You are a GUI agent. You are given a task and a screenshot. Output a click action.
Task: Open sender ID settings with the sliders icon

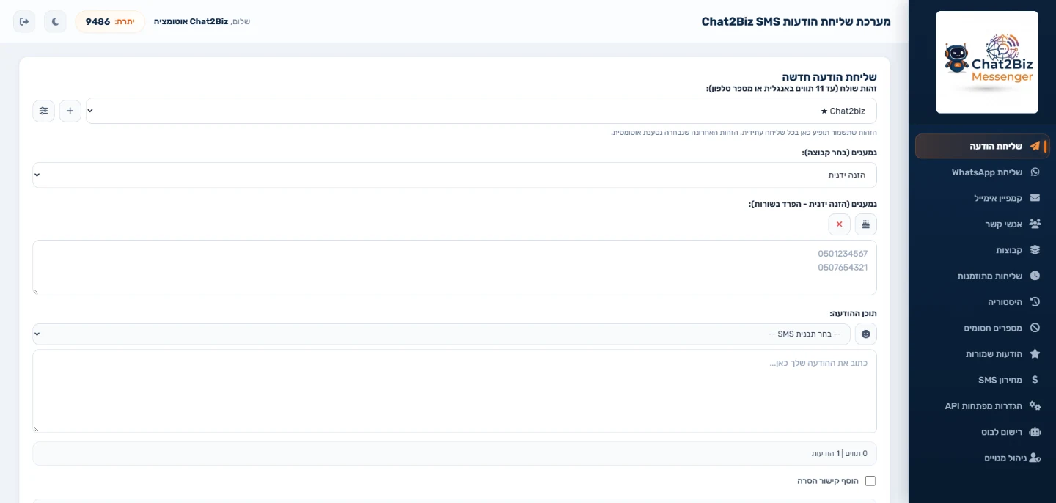[44, 111]
